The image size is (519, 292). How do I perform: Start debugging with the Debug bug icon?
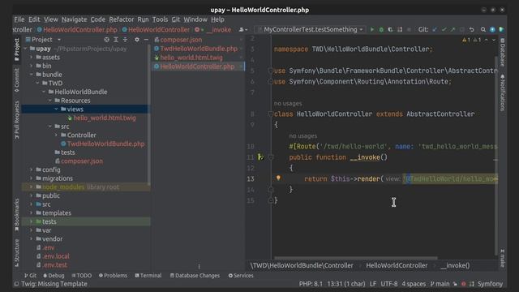(381, 29)
